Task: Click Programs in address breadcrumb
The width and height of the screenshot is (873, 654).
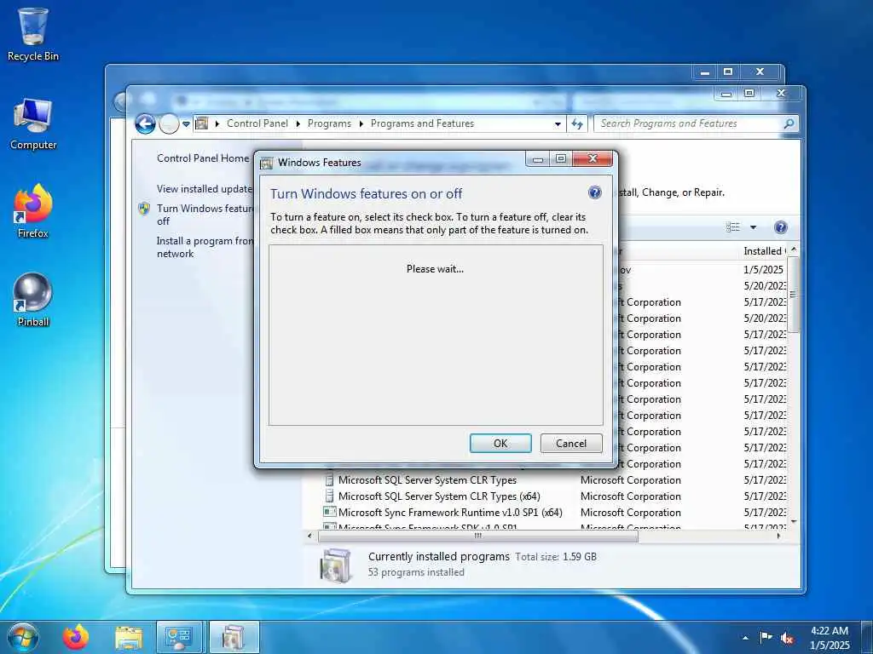Action: pos(330,123)
